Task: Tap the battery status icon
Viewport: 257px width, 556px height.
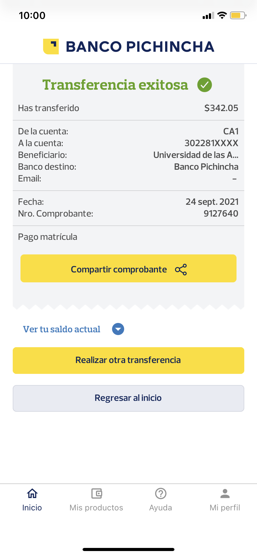Action: (x=238, y=16)
